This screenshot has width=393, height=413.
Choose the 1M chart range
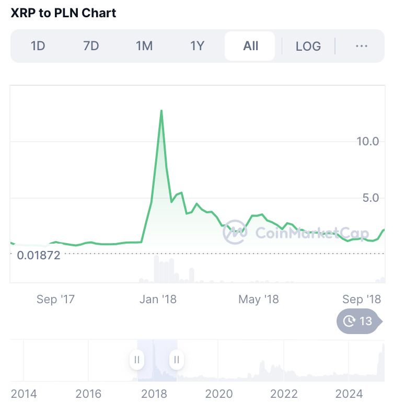tap(144, 46)
